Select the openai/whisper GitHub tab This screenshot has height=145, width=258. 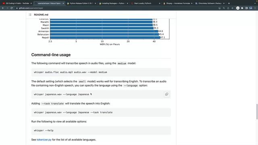pos(49,3)
